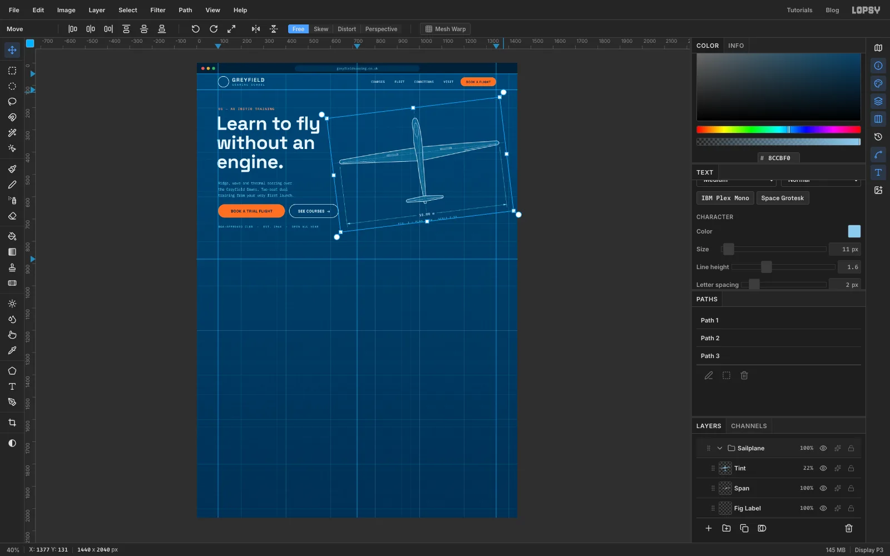Viewport: 890px width, 556px height.
Task: Select the Rectangular Marquee tool
Action: (12, 71)
